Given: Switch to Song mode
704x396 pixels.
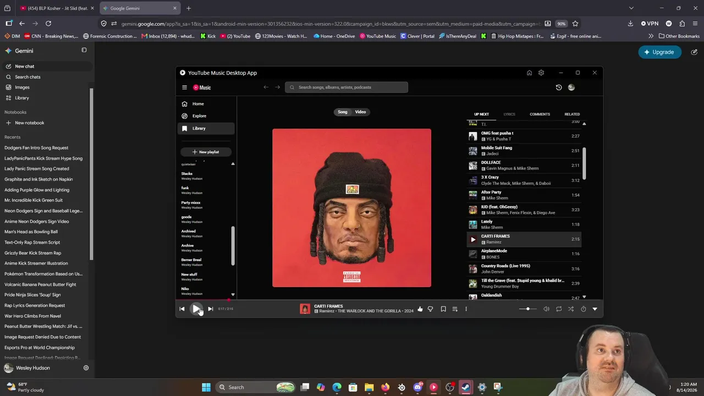Looking at the screenshot, I should (343, 112).
